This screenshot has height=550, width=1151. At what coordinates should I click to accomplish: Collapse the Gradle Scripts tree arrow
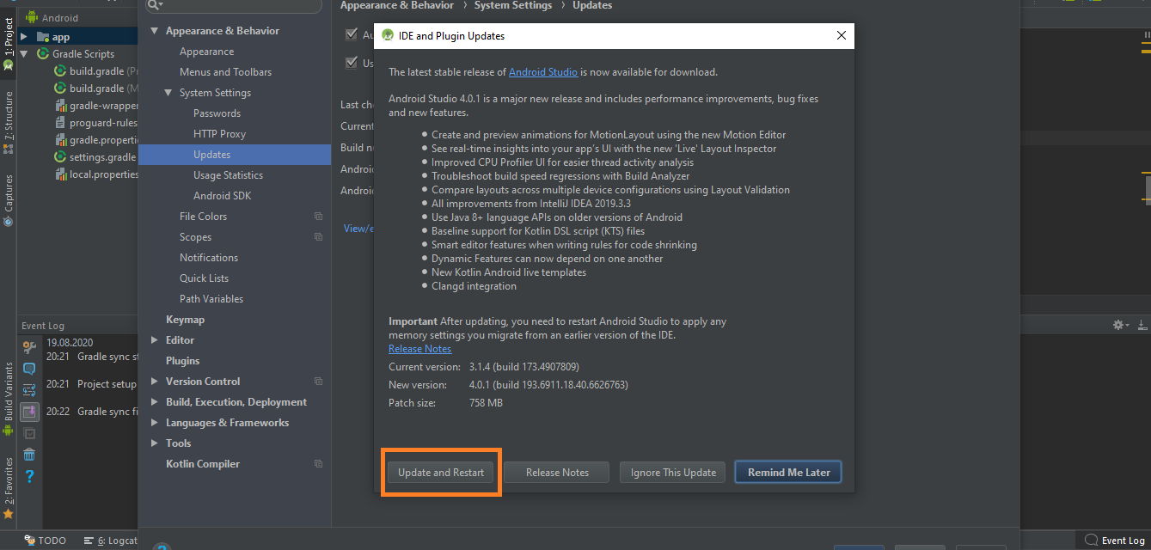[x=24, y=54]
